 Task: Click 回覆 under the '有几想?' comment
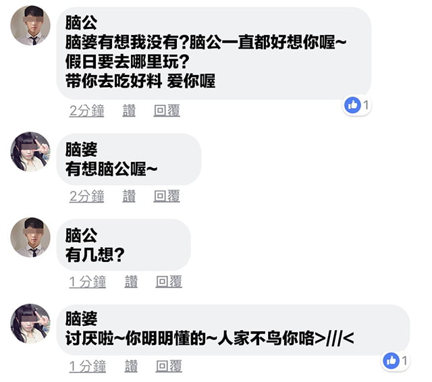(x=169, y=282)
